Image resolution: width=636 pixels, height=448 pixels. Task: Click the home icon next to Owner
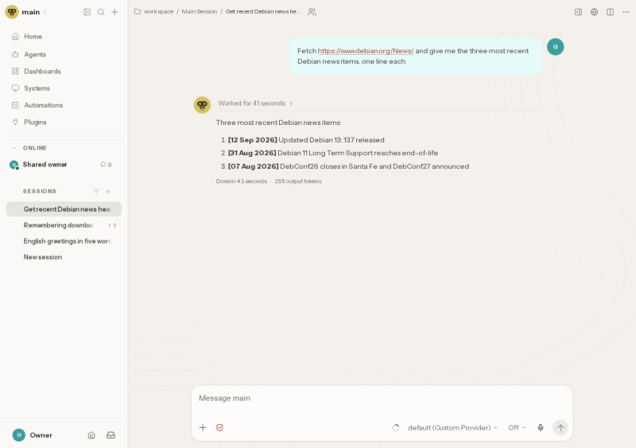pyautogui.click(x=91, y=435)
